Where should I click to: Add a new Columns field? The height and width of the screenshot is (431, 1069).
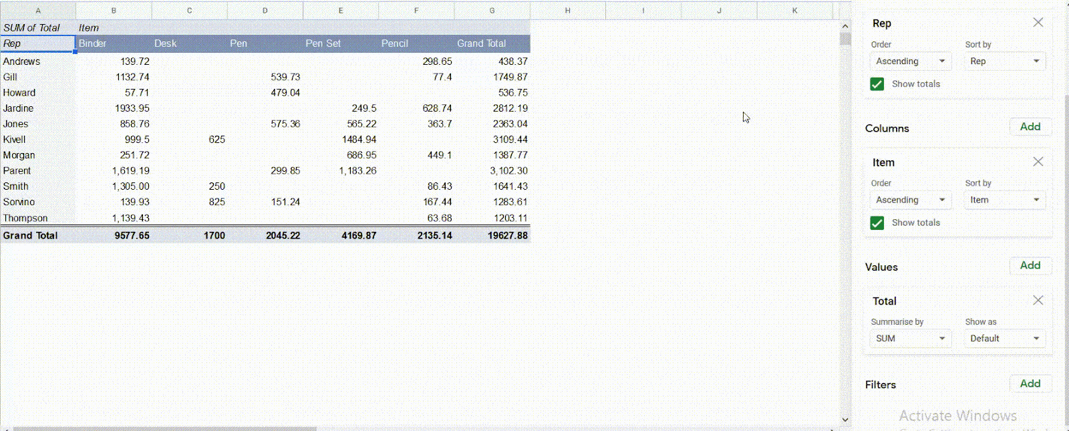[x=1030, y=127]
